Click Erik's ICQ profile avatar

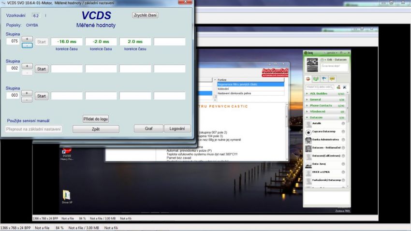312,64
